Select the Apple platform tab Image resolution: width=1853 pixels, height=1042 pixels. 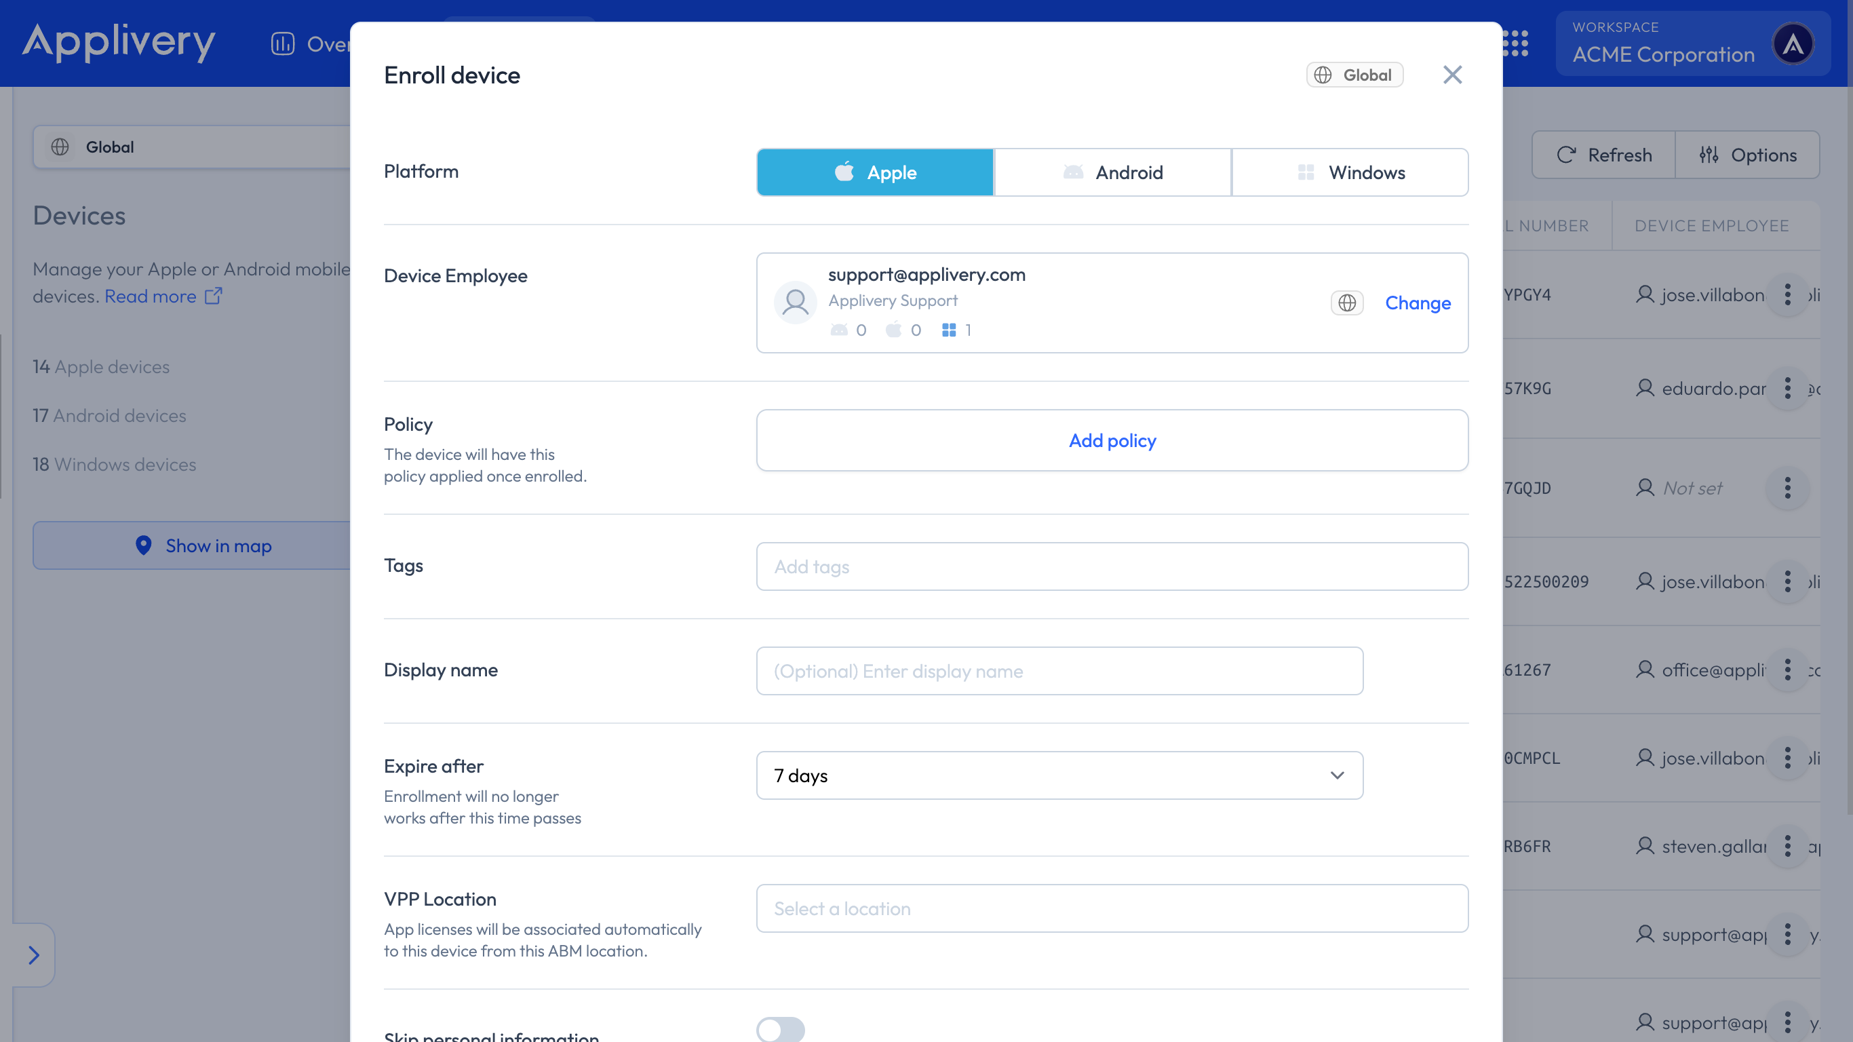tap(875, 173)
